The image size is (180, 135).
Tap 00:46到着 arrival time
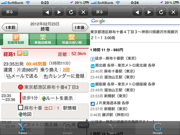click(x=36, y=64)
